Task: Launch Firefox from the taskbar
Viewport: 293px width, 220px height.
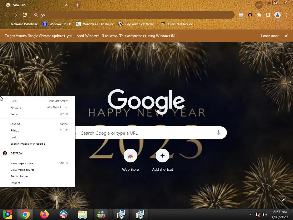Action: click(x=44, y=214)
